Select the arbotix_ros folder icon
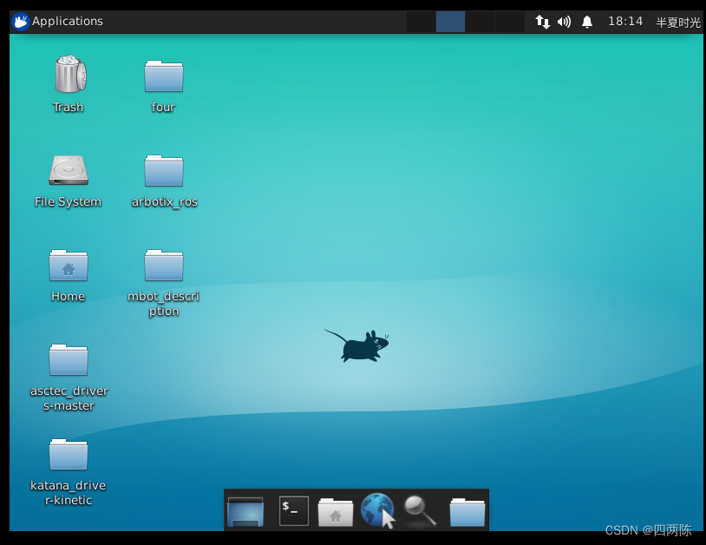This screenshot has width=706, height=545. (x=164, y=171)
